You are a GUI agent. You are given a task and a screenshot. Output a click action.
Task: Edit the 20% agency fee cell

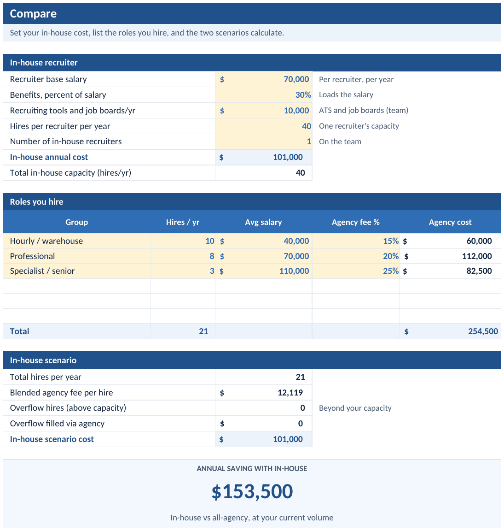[x=356, y=256]
